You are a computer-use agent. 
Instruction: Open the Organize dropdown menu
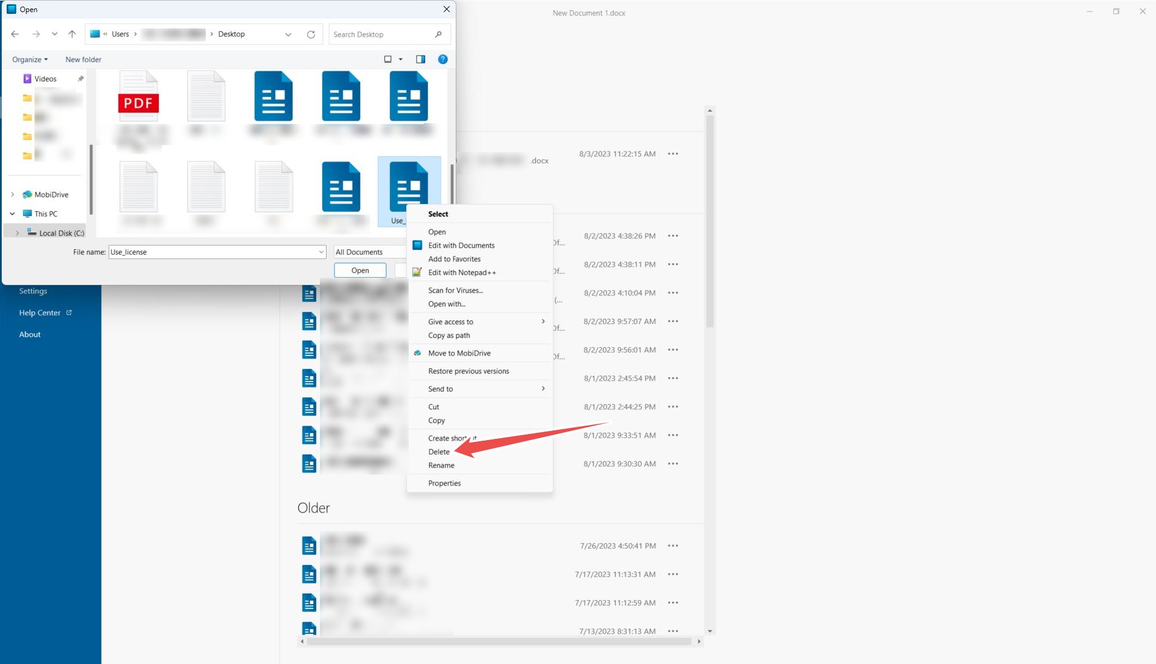[30, 60]
